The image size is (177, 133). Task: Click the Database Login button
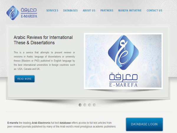(x=144, y=124)
